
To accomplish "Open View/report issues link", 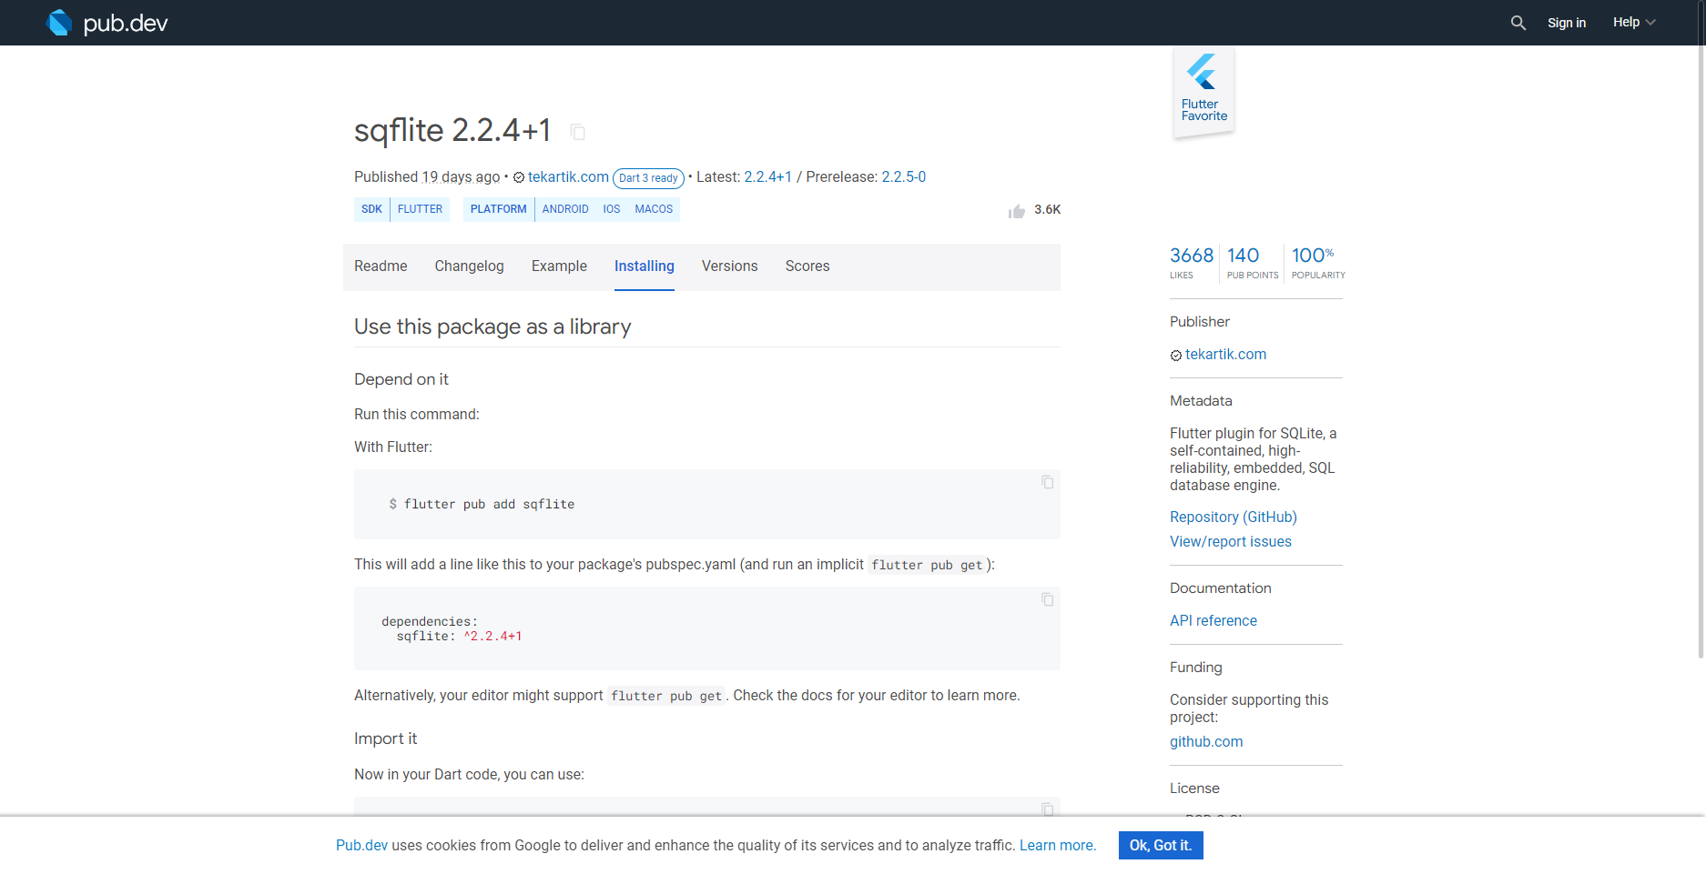I will tap(1230, 542).
